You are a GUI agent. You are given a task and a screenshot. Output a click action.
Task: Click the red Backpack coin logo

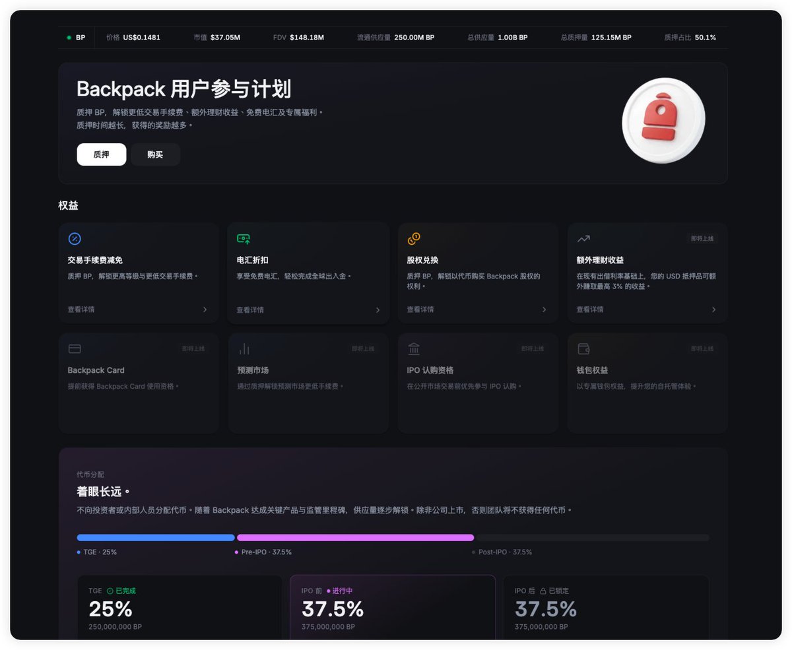[663, 120]
